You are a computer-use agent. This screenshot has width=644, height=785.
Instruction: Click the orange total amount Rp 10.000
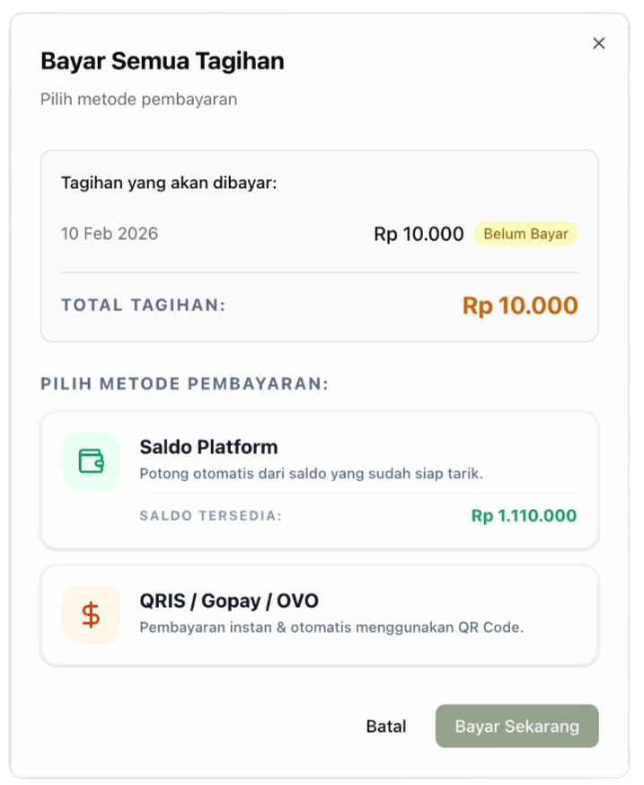(x=520, y=306)
